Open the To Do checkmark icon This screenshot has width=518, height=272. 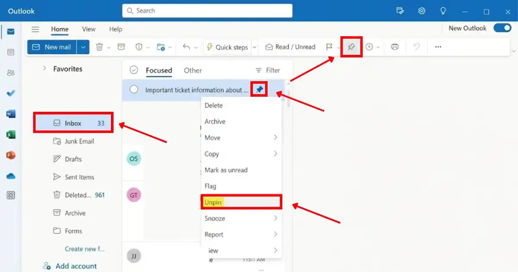point(11,93)
